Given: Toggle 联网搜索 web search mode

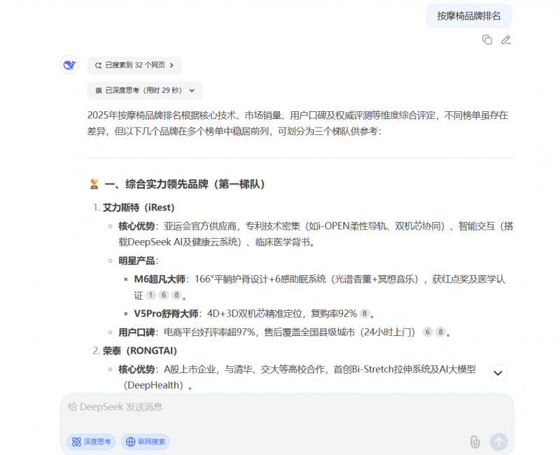Looking at the screenshot, I should click(x=145, y=442).
